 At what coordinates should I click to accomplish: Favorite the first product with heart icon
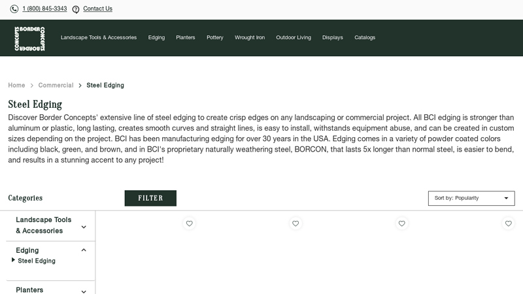(190, 223)
